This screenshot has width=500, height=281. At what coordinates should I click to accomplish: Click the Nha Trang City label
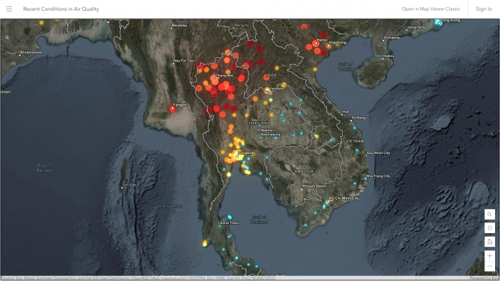[x=378, y=176]
